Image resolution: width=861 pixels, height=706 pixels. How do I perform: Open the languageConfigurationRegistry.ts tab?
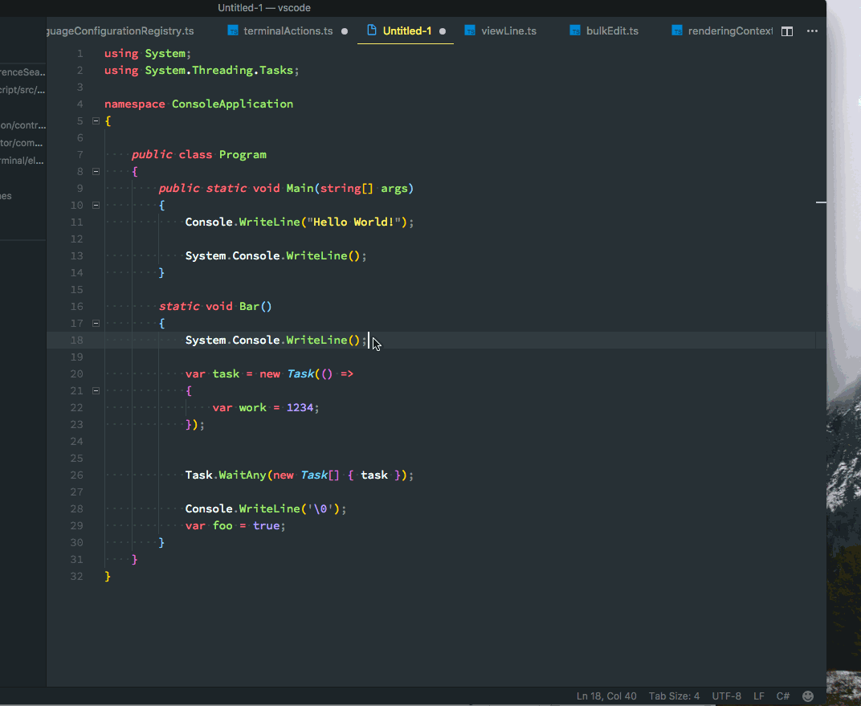point(120,31)
